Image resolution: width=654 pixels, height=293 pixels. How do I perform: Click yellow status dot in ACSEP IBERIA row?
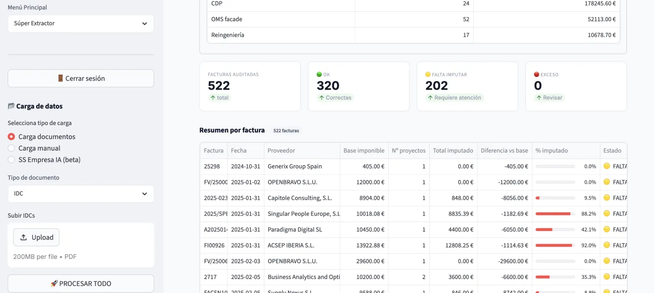(x=607, y=245)
